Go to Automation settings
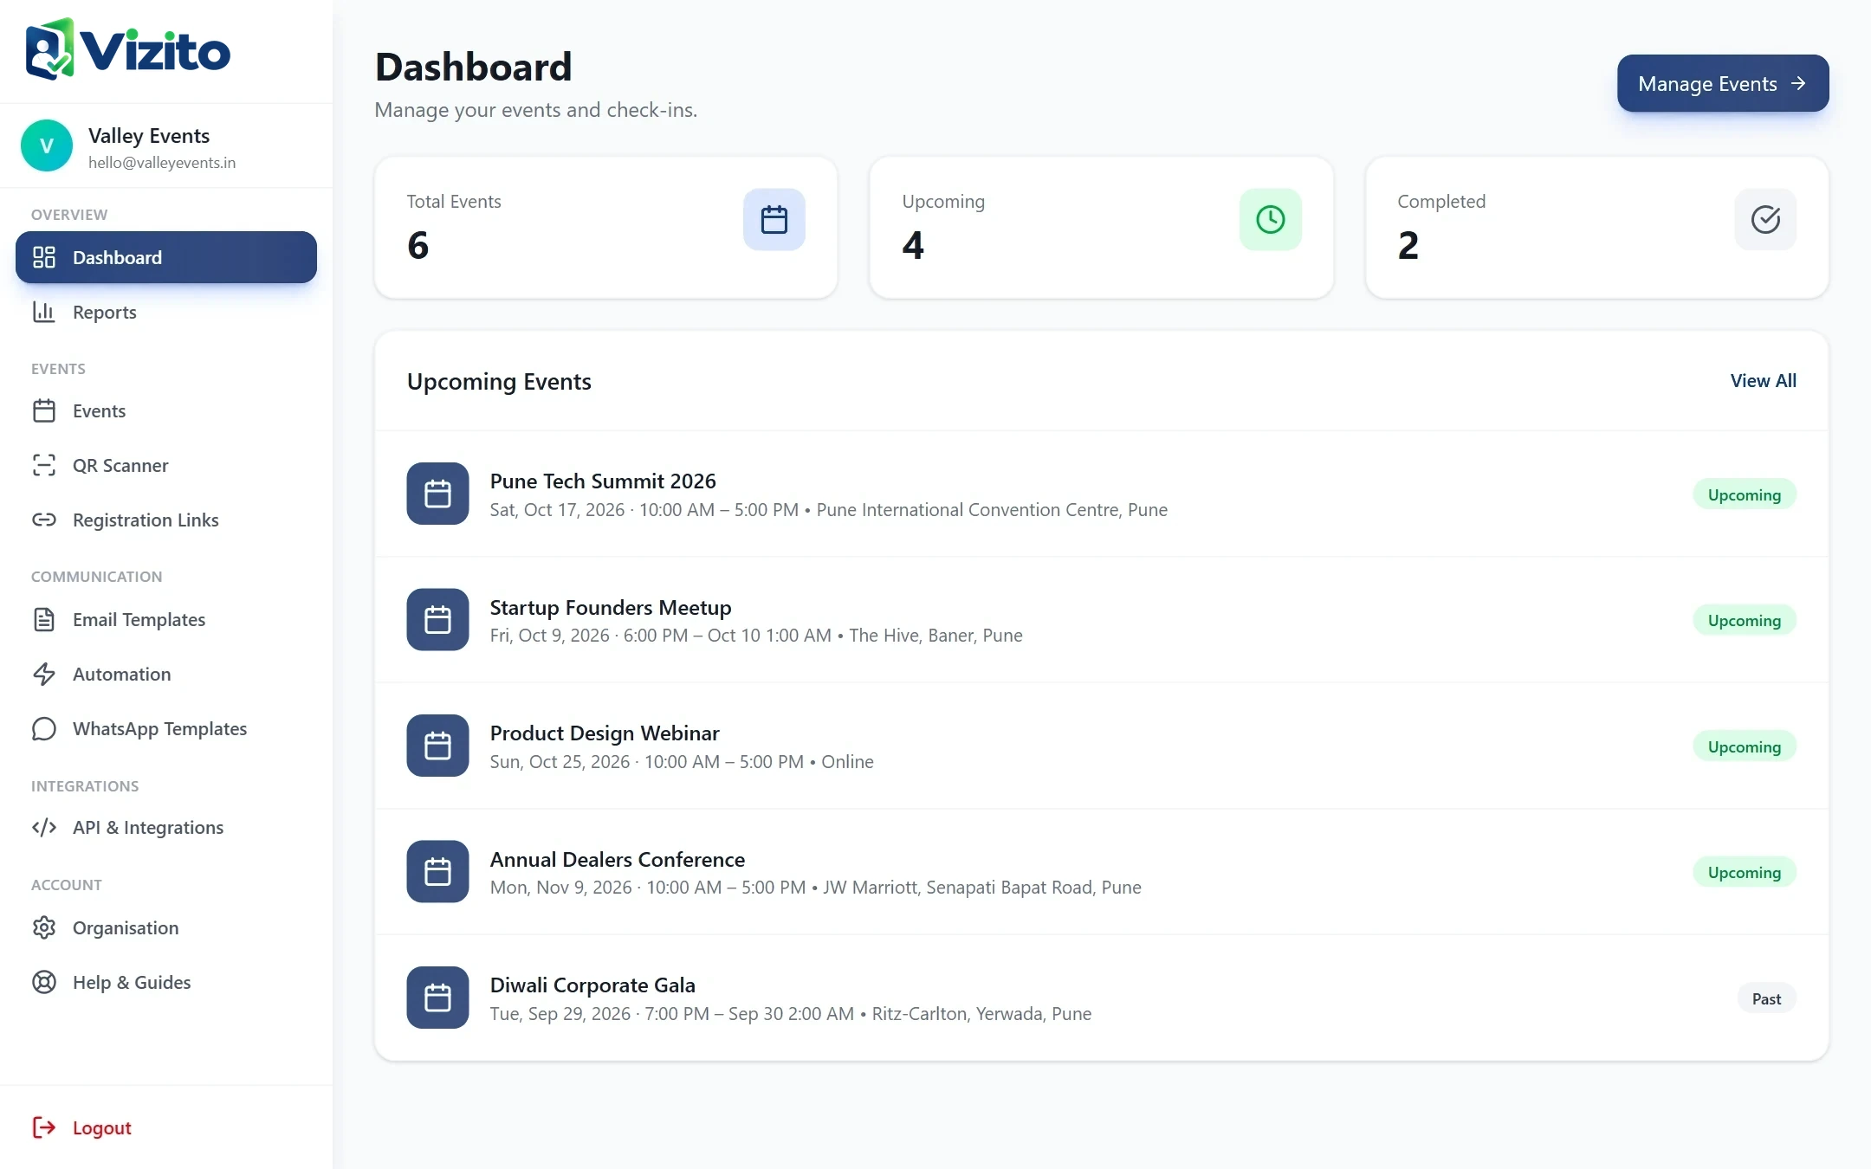1871x1169 pixels. tap(166, 674)
